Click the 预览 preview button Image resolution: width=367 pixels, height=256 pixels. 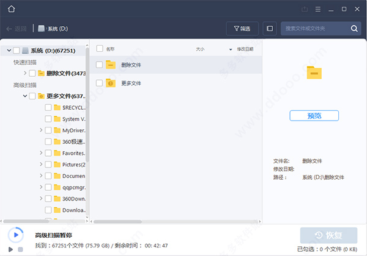[314, 116]
